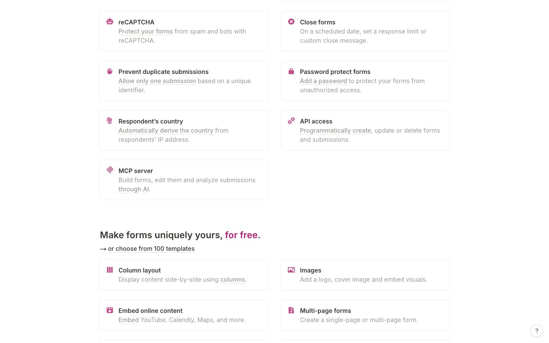Open the "Programmatically create" link

[x=335, y=131]
